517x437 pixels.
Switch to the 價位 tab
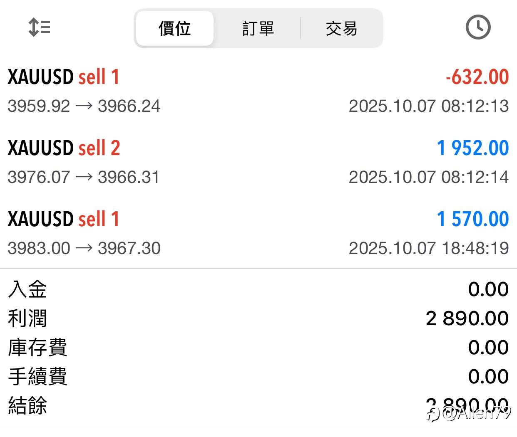tap(175, 29)
